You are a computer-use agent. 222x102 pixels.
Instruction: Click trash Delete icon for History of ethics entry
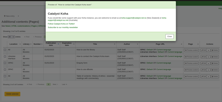212,77
